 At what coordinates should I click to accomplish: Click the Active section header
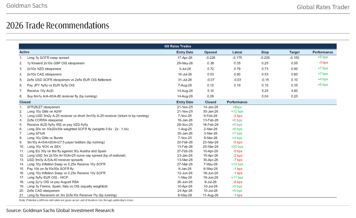[24, 52]
